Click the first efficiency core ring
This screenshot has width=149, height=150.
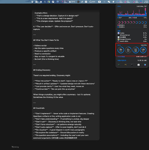coord(119,23)
